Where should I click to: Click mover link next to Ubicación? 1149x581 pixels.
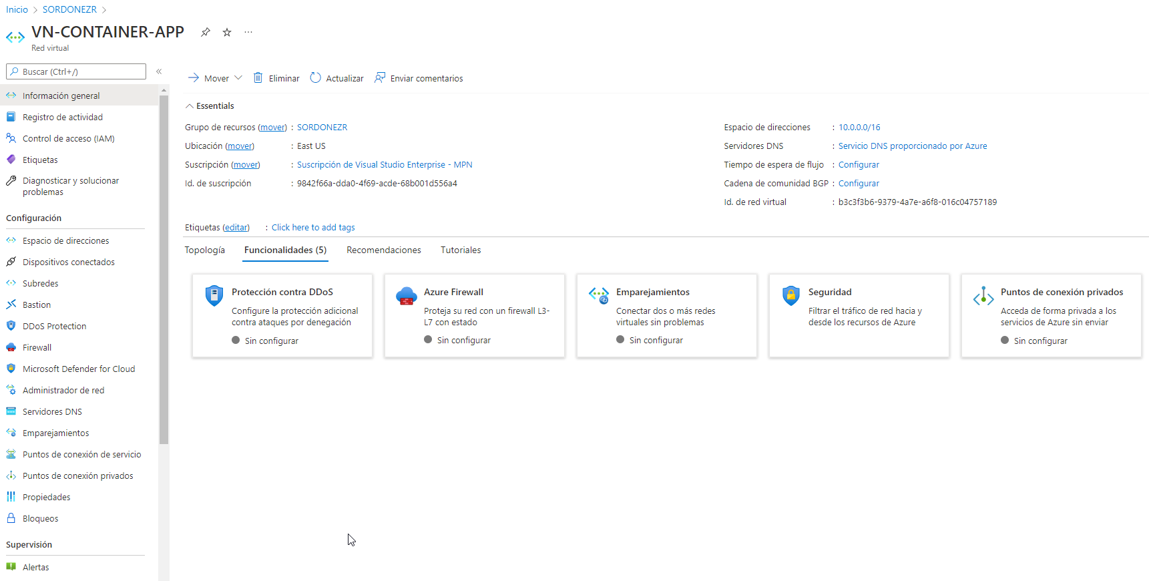pyautogui.click(x=240, y=146)
